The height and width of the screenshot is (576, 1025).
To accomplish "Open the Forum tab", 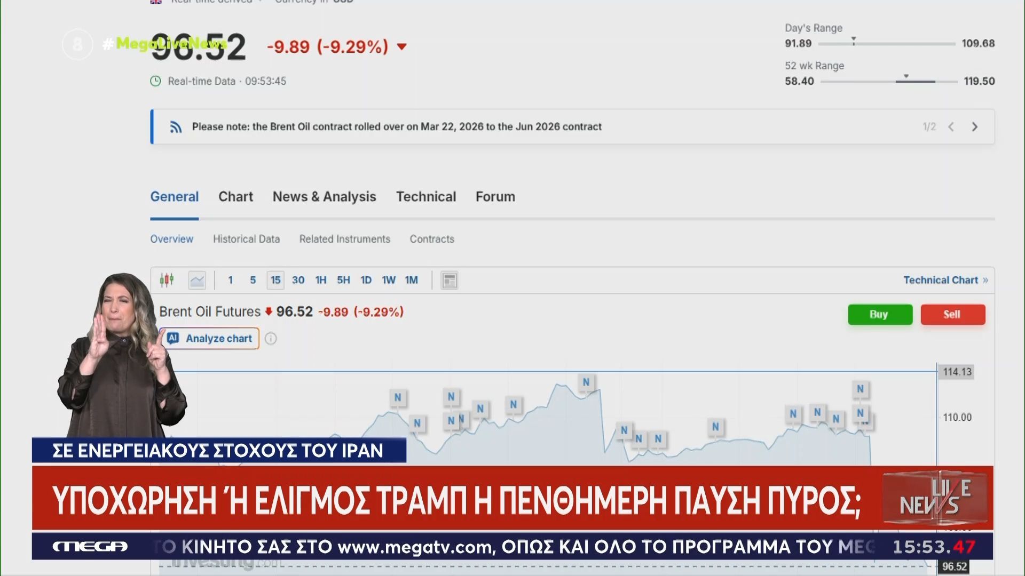I will pos(495,197).
